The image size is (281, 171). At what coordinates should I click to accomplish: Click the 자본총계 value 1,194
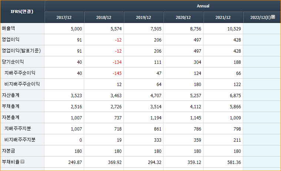click(156, 118)
